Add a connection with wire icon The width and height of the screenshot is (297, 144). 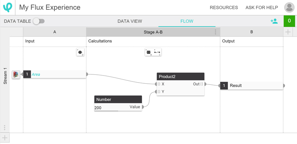(x=157, y=52)
